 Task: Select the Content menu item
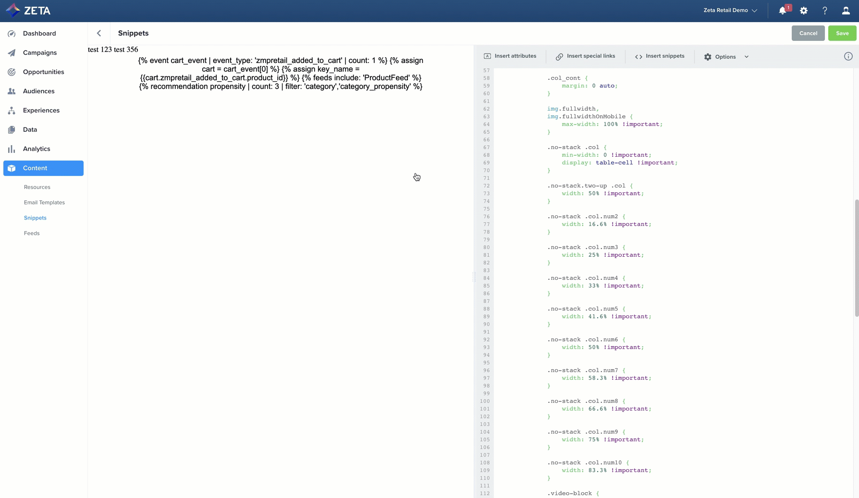tap(43, 168)
